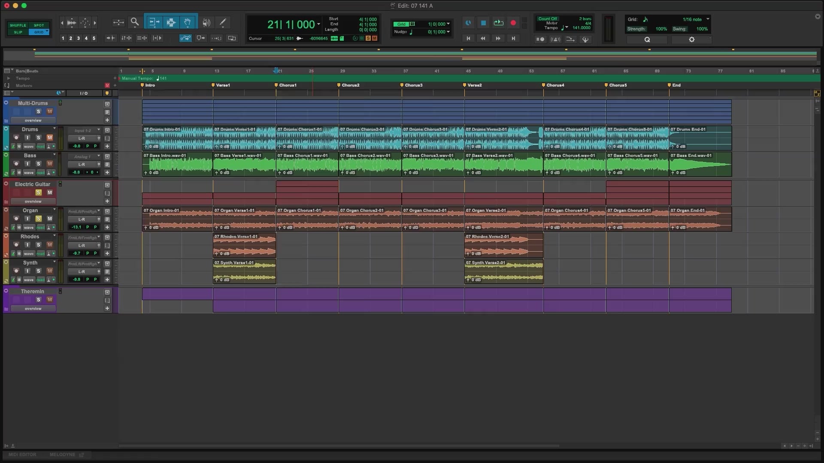Image resolution: width=824 pixels, height=463 pixels.
Task: Expand the Tempo ruler disclosure triangle
Action: [x=8, y=78]
